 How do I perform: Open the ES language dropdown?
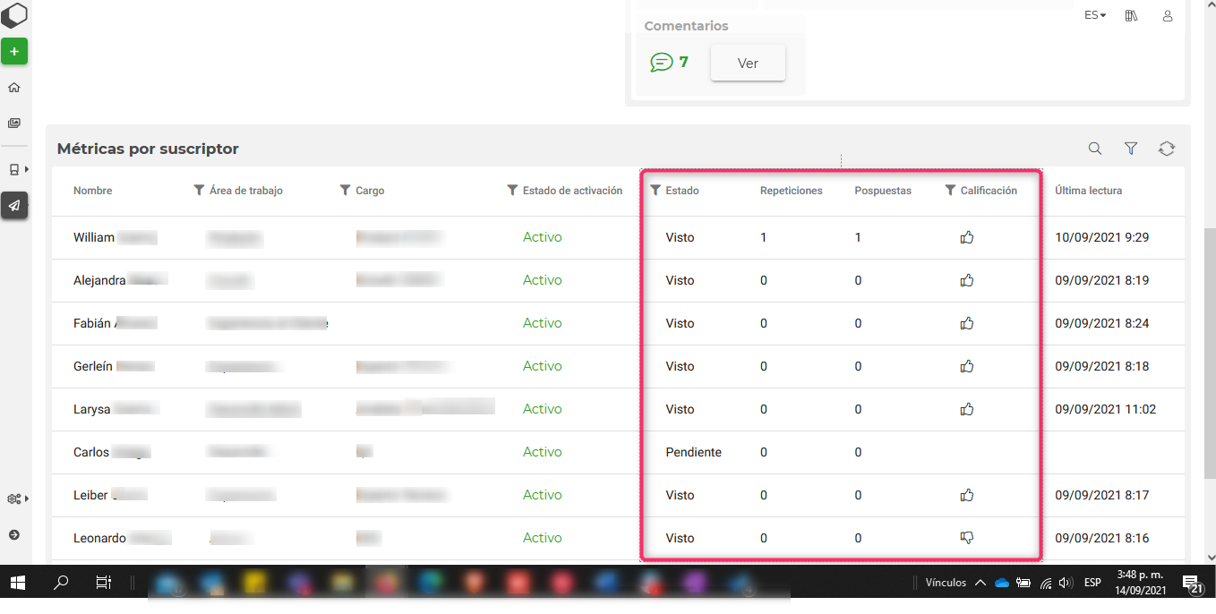[x=1095, y=15]
